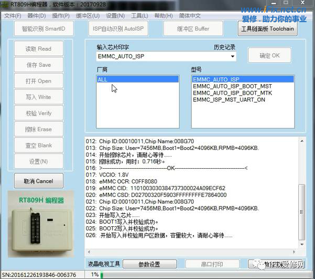Viewport: 315px width, 279px height.
Task: Maximize the RT809H window
Action: [x=286, y=3]
